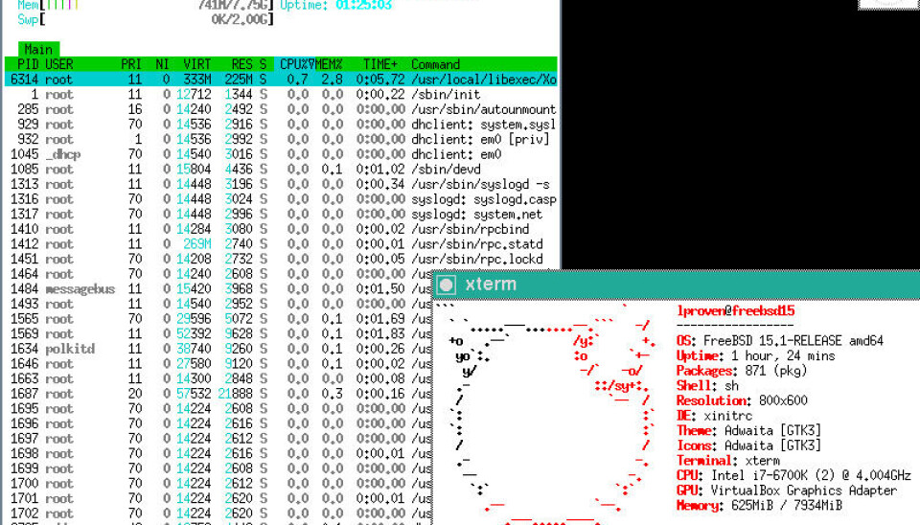
Task: Click the Packages 871 (pkg) line
Action: (742, 371)
